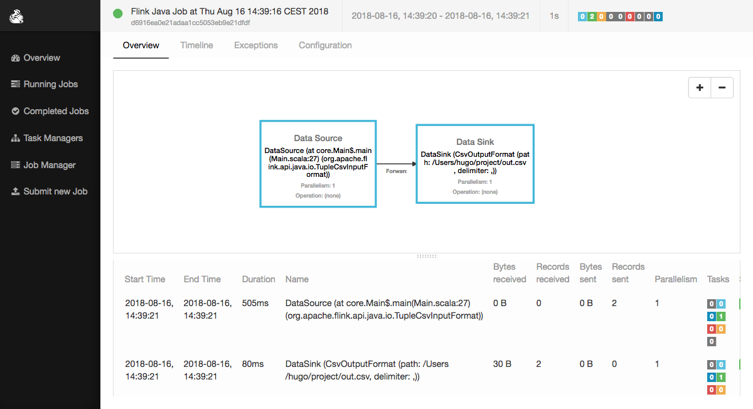Click the Records sent column header
This screenshot has height=409, width=753.
click(x=628, y=273)
